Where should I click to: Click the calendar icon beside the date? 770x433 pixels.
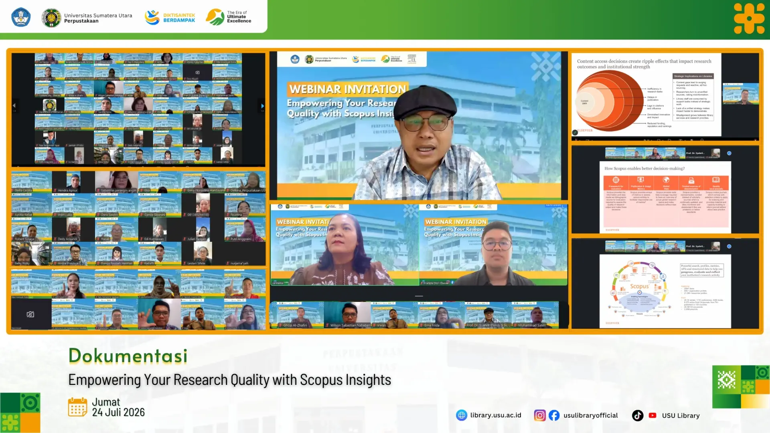pos(77,407)
